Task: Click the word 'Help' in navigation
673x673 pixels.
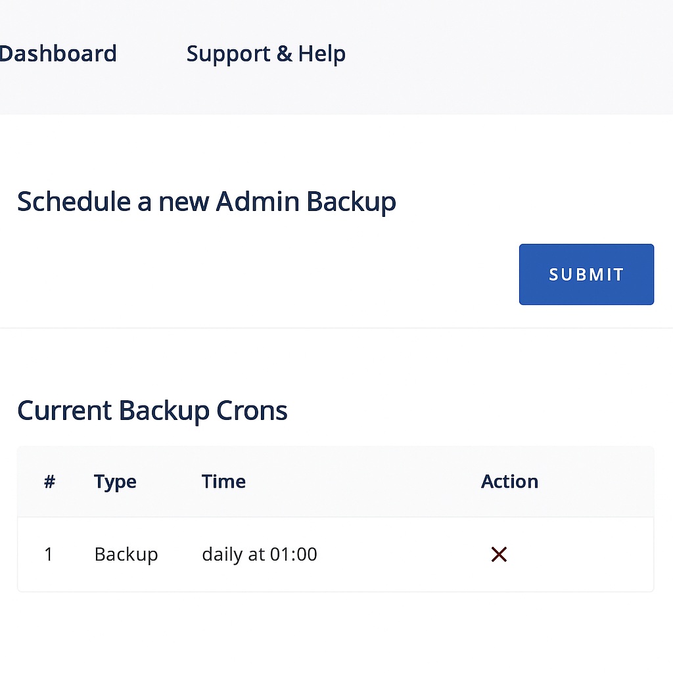Action: [321, 54]
